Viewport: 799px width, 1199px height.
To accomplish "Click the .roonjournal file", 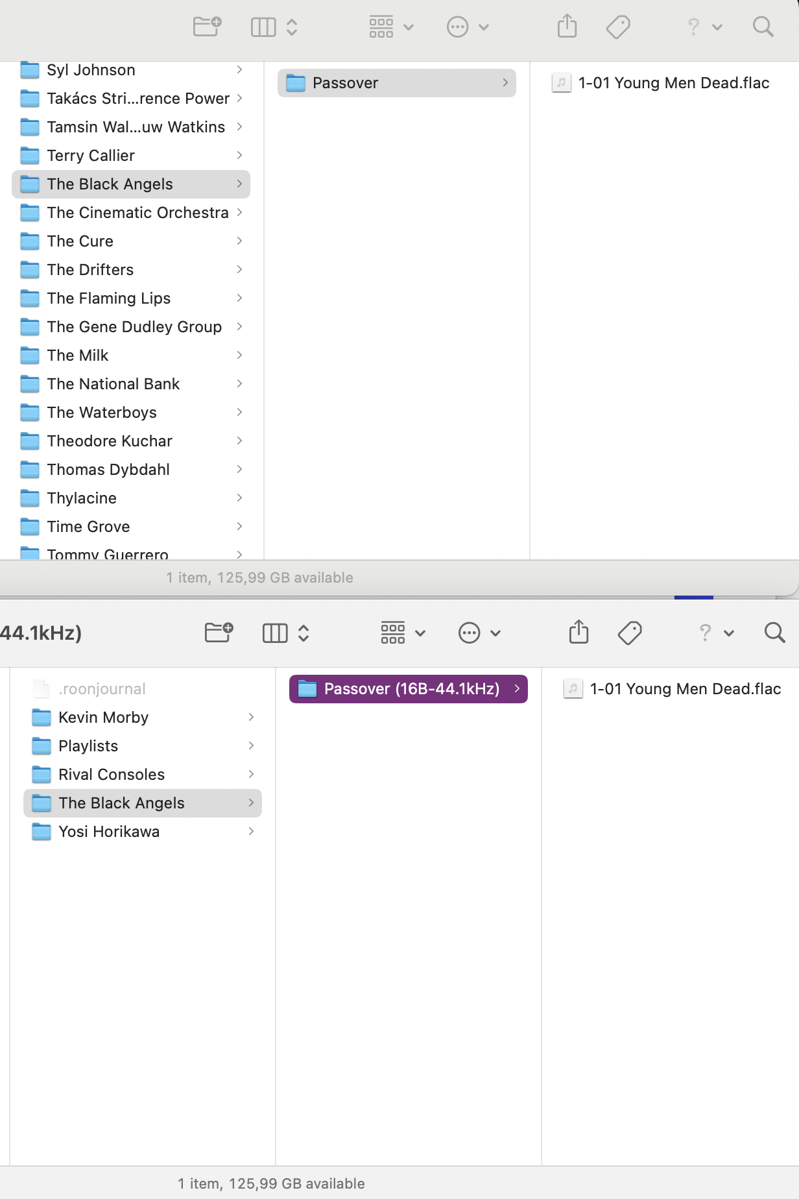I will pyautogui.click(x=143, y=689).
